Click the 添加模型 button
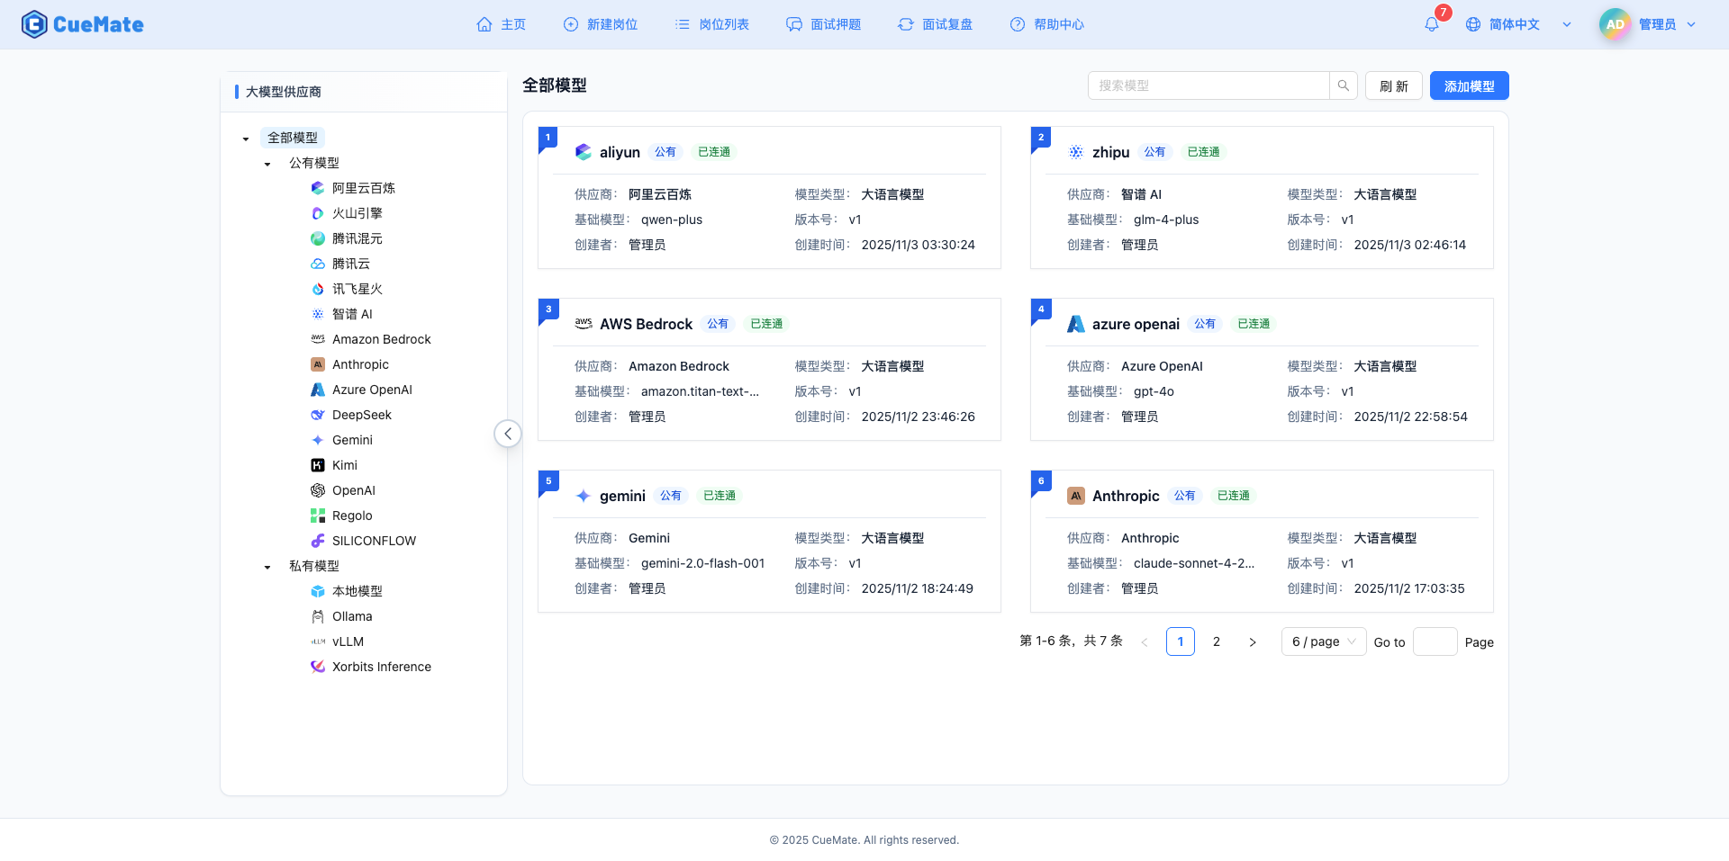Screen dimensions: 1729x861 click(1468, 85)
